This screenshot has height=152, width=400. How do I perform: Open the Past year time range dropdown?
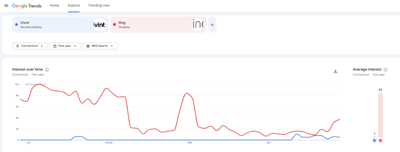tap(65, 46)
